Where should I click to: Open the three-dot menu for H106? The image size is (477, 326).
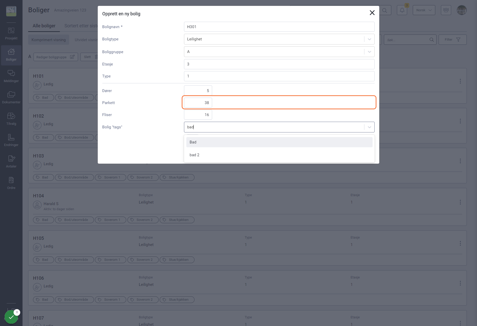click(460, 283)
